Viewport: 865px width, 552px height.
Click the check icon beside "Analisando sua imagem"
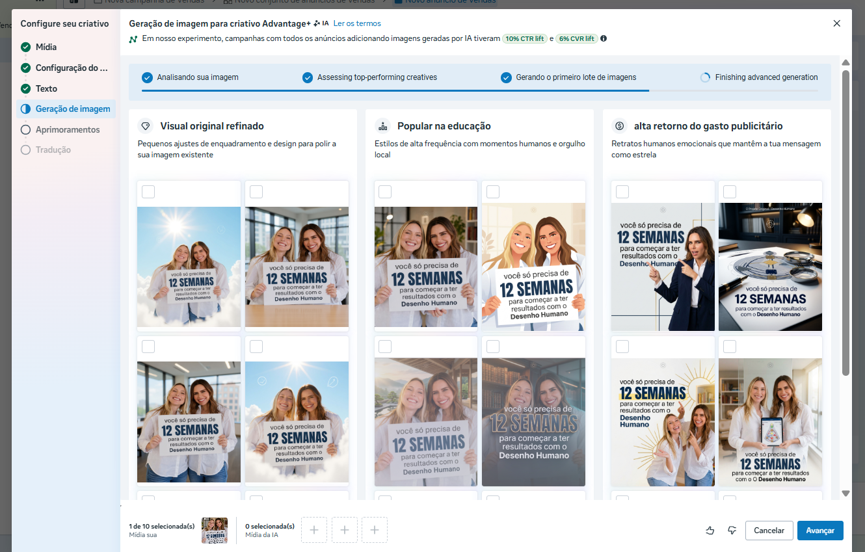pos(147,77)
